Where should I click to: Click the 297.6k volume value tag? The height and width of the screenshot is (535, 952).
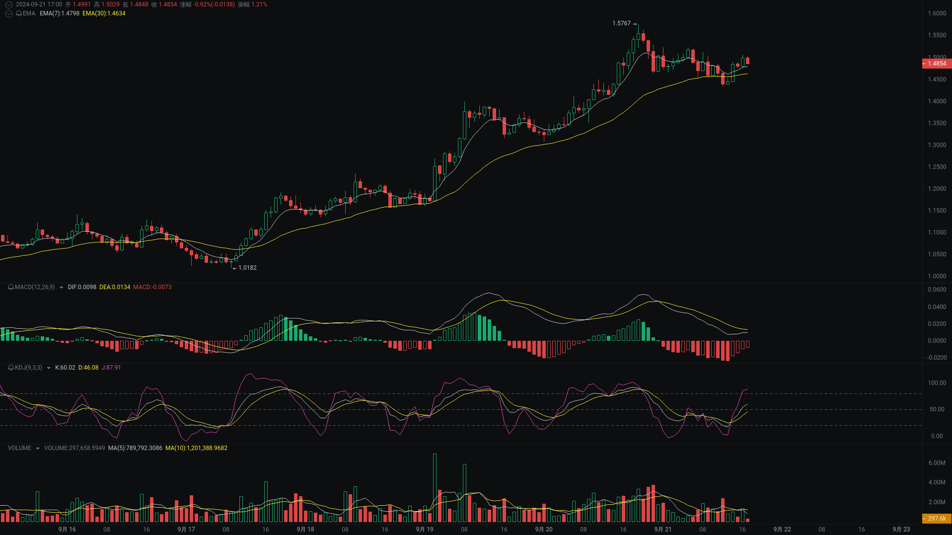[936, 518]
